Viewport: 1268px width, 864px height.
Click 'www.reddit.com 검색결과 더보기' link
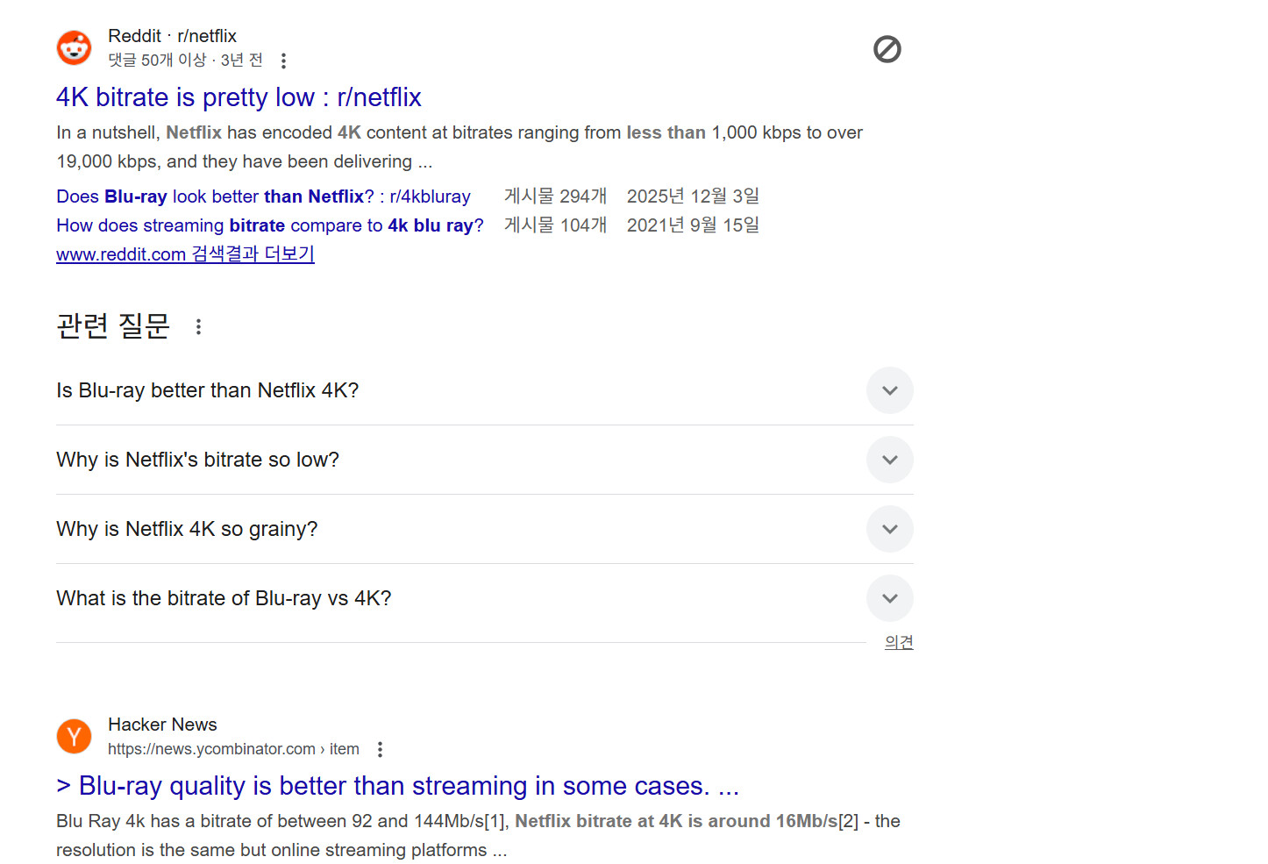(x=185, y=253)
